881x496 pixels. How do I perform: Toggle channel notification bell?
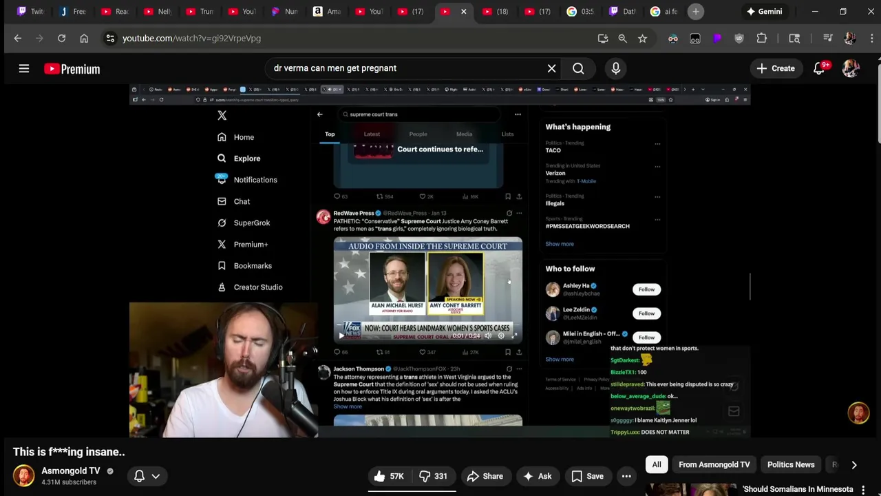[x=139, y=476]
